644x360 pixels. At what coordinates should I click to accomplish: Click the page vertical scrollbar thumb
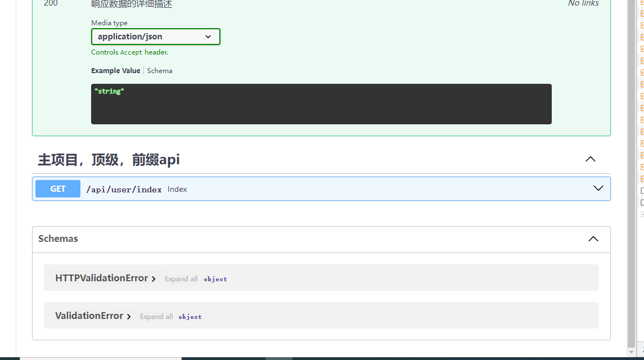(x=631, y=173)
